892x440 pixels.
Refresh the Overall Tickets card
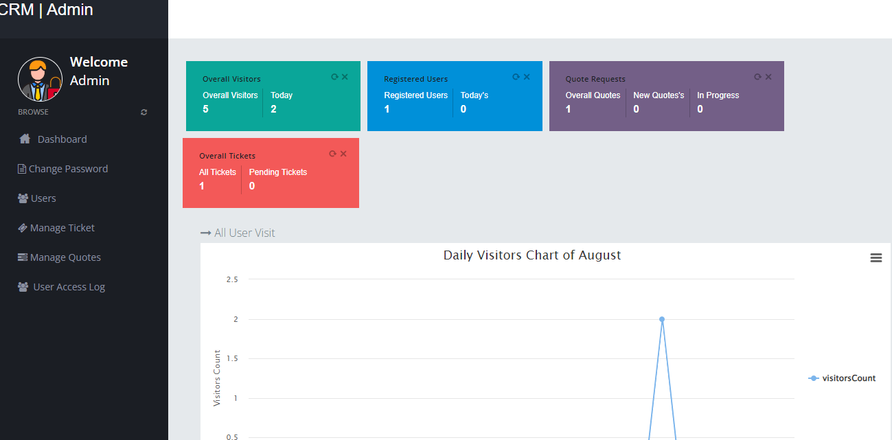pos(333,154)
